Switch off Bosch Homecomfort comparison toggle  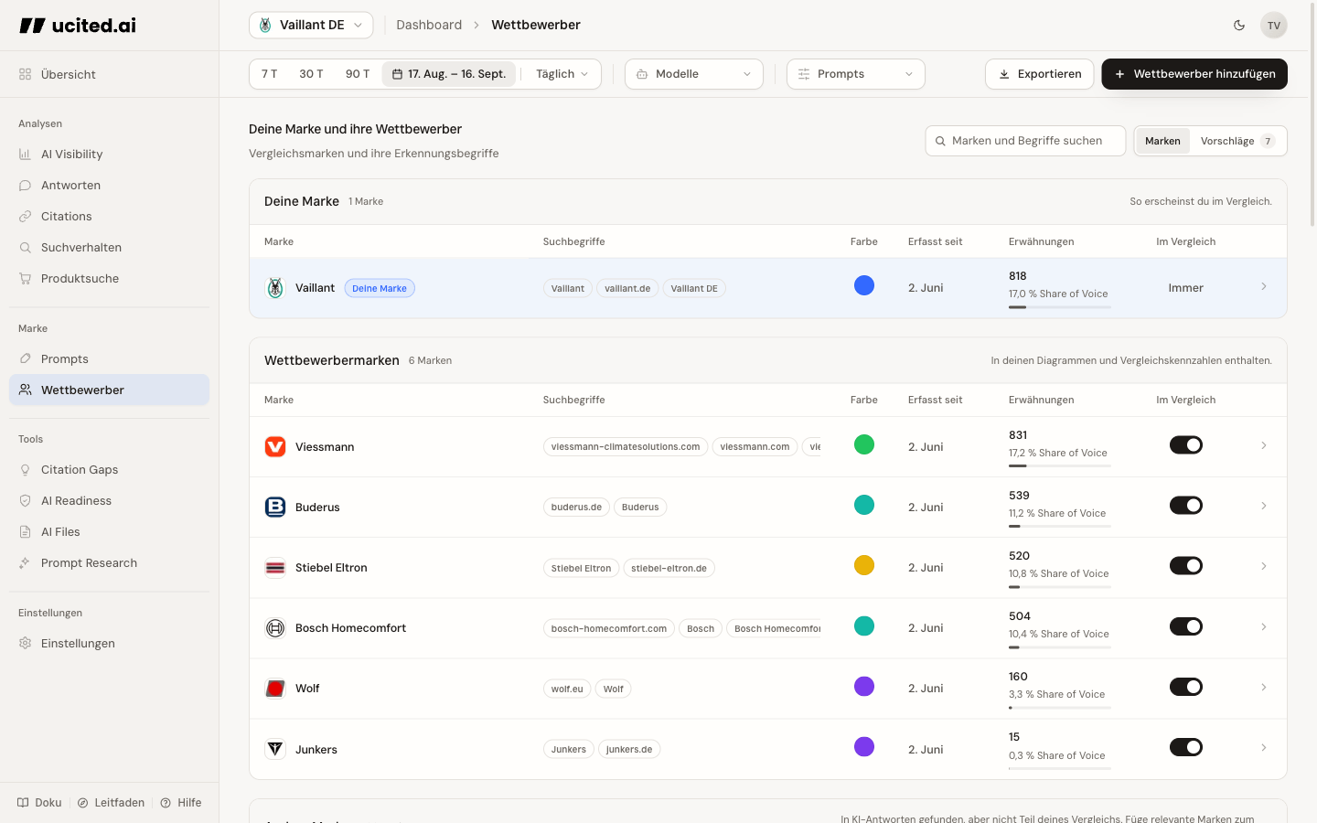pos(1186,626)
